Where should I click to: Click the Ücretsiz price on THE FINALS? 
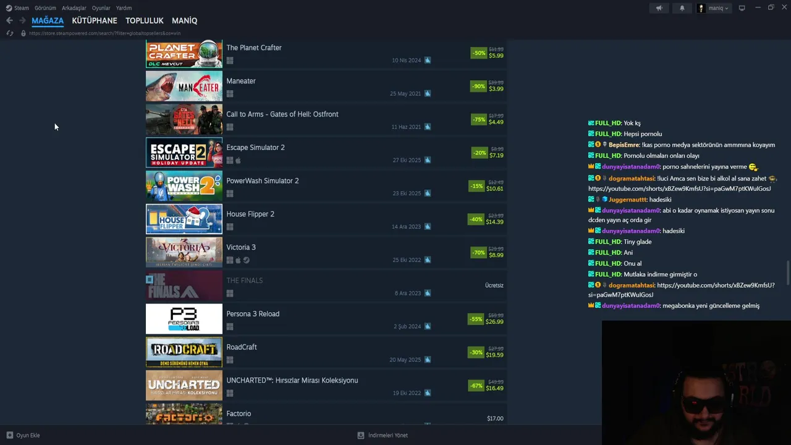[x=494, y=286]
